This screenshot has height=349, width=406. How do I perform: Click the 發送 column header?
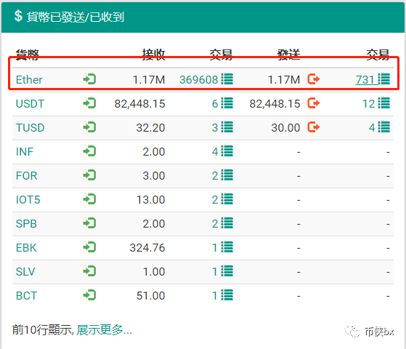coord(289,55)
